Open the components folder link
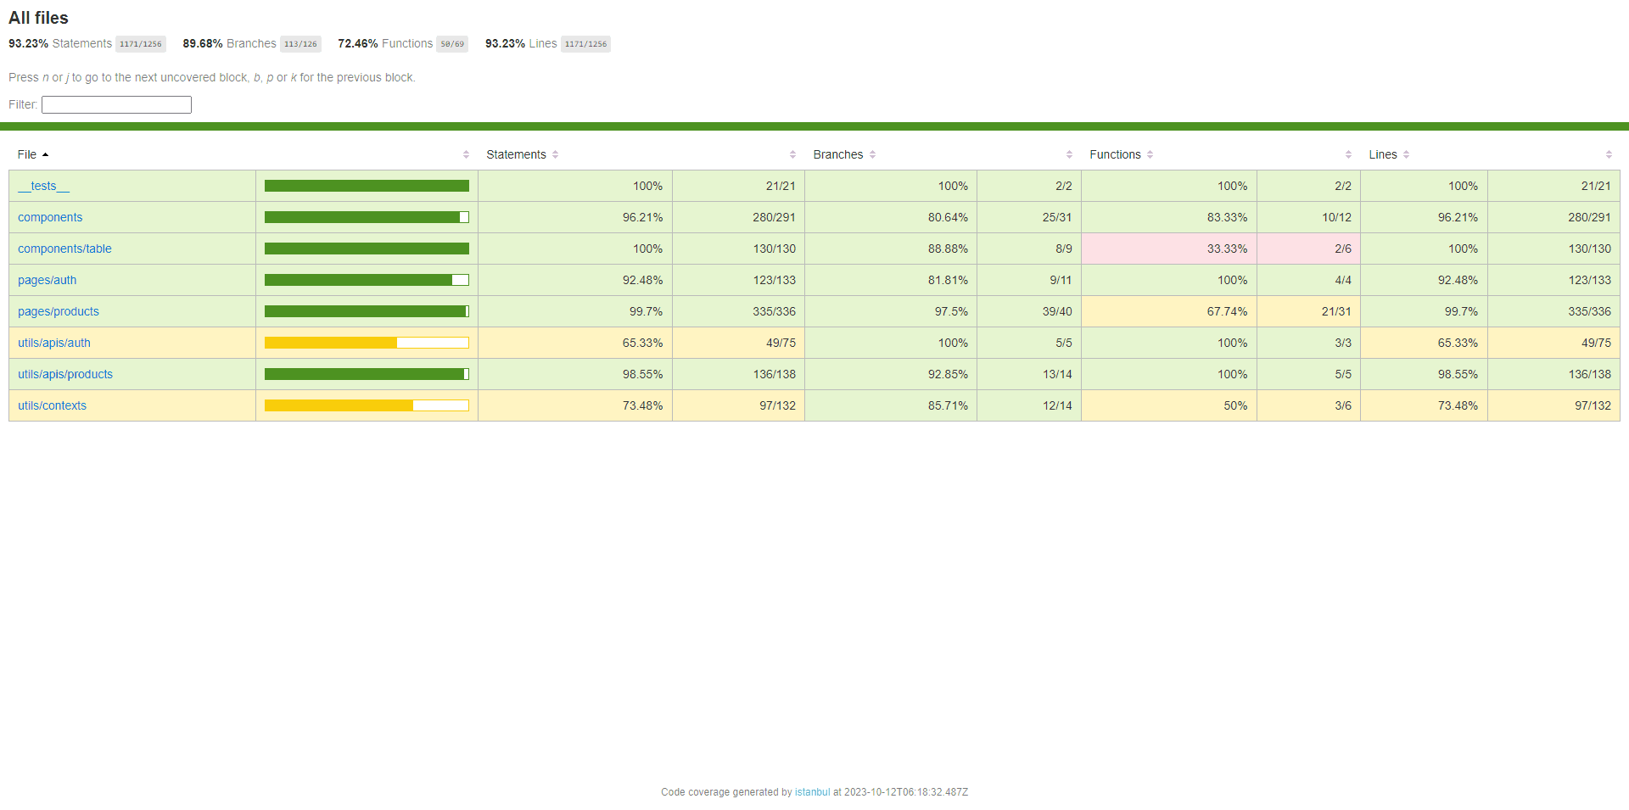 [50, 217]
